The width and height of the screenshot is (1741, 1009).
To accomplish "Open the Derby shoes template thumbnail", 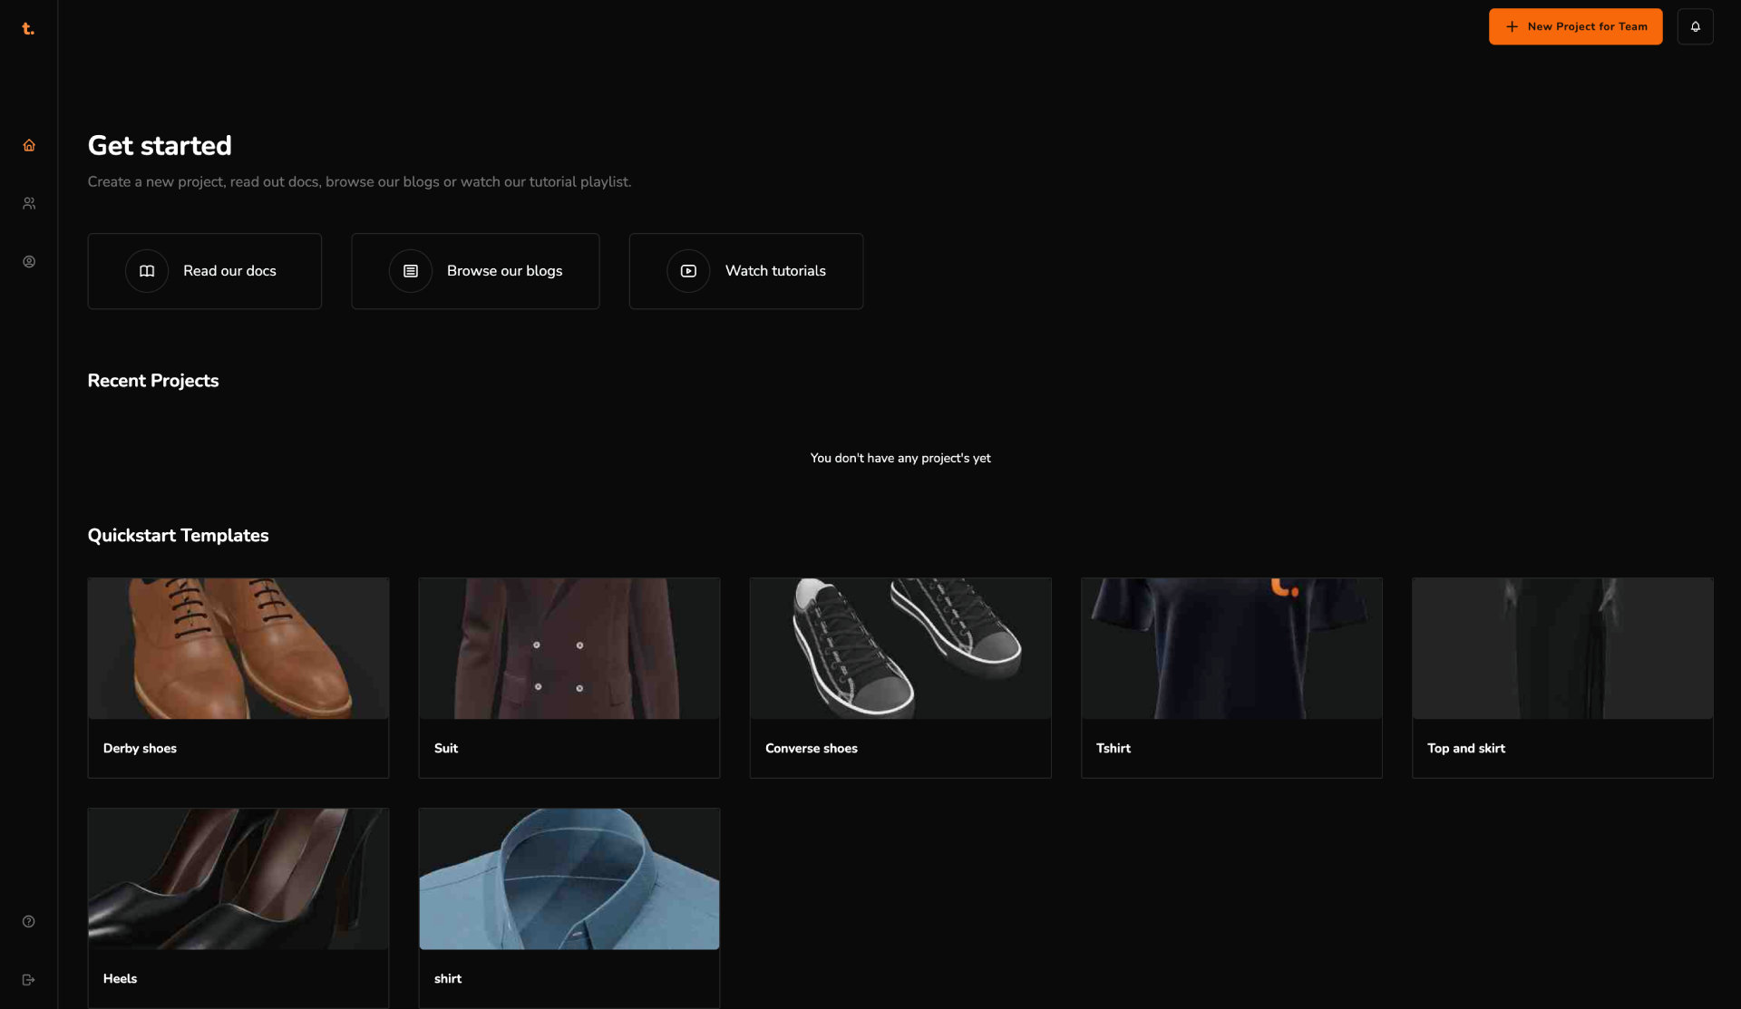I will point(238,649).
